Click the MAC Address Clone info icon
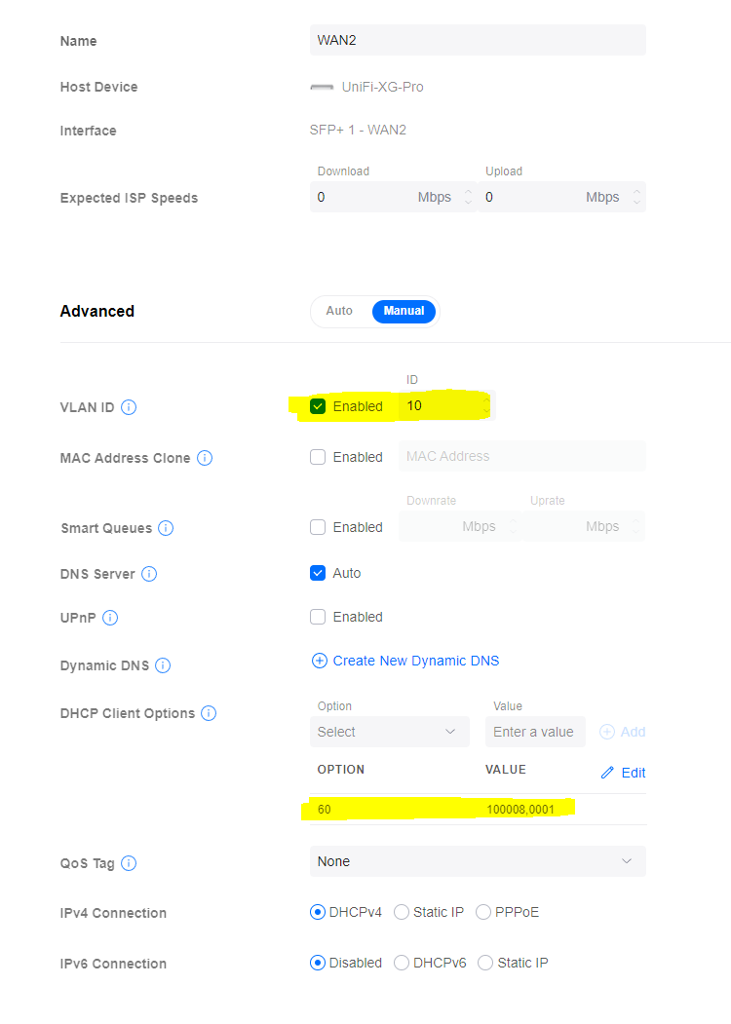This screenshot has height=1024, width=731. pyautogui.click(x=205, y=458)
